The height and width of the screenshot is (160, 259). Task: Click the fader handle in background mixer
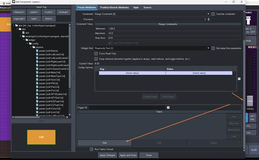pos(250,101)
